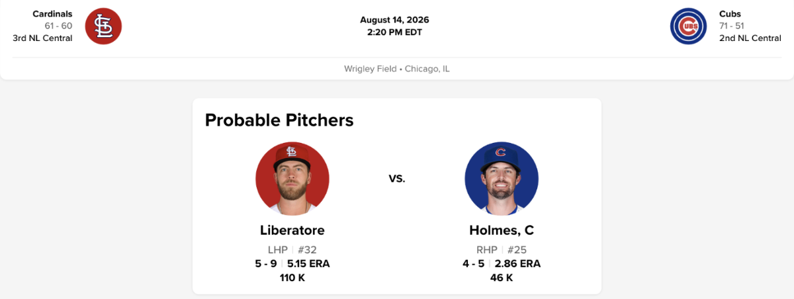Click Liberatore's 110 K strikeout total
Image resolution: width=794 pixels, height=299 pixels.
(292, 278)
